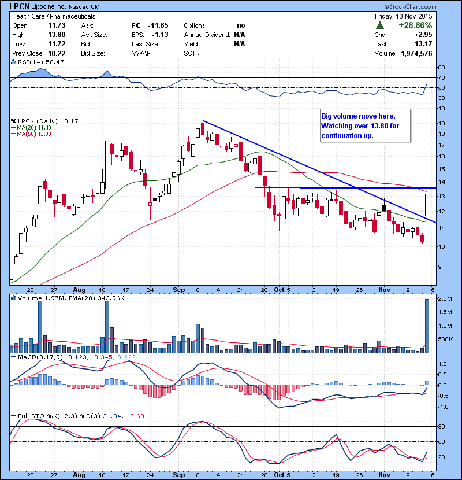
Task: Click the Chg value +2.95
Action: click(x=423, y=35)
